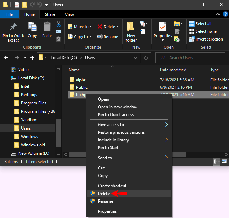Click the Rename button in Organize group
This screenshot has width=229, height=218.
coord(107,37)
